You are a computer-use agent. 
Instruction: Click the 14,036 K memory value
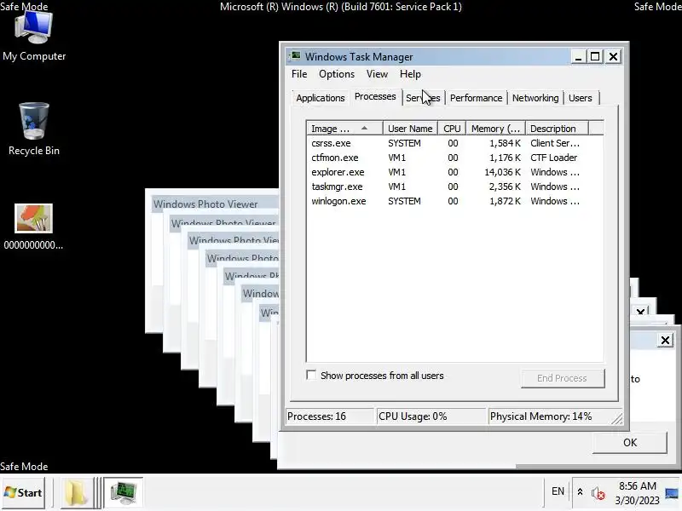pyautogui.click(x=502, y=172)
